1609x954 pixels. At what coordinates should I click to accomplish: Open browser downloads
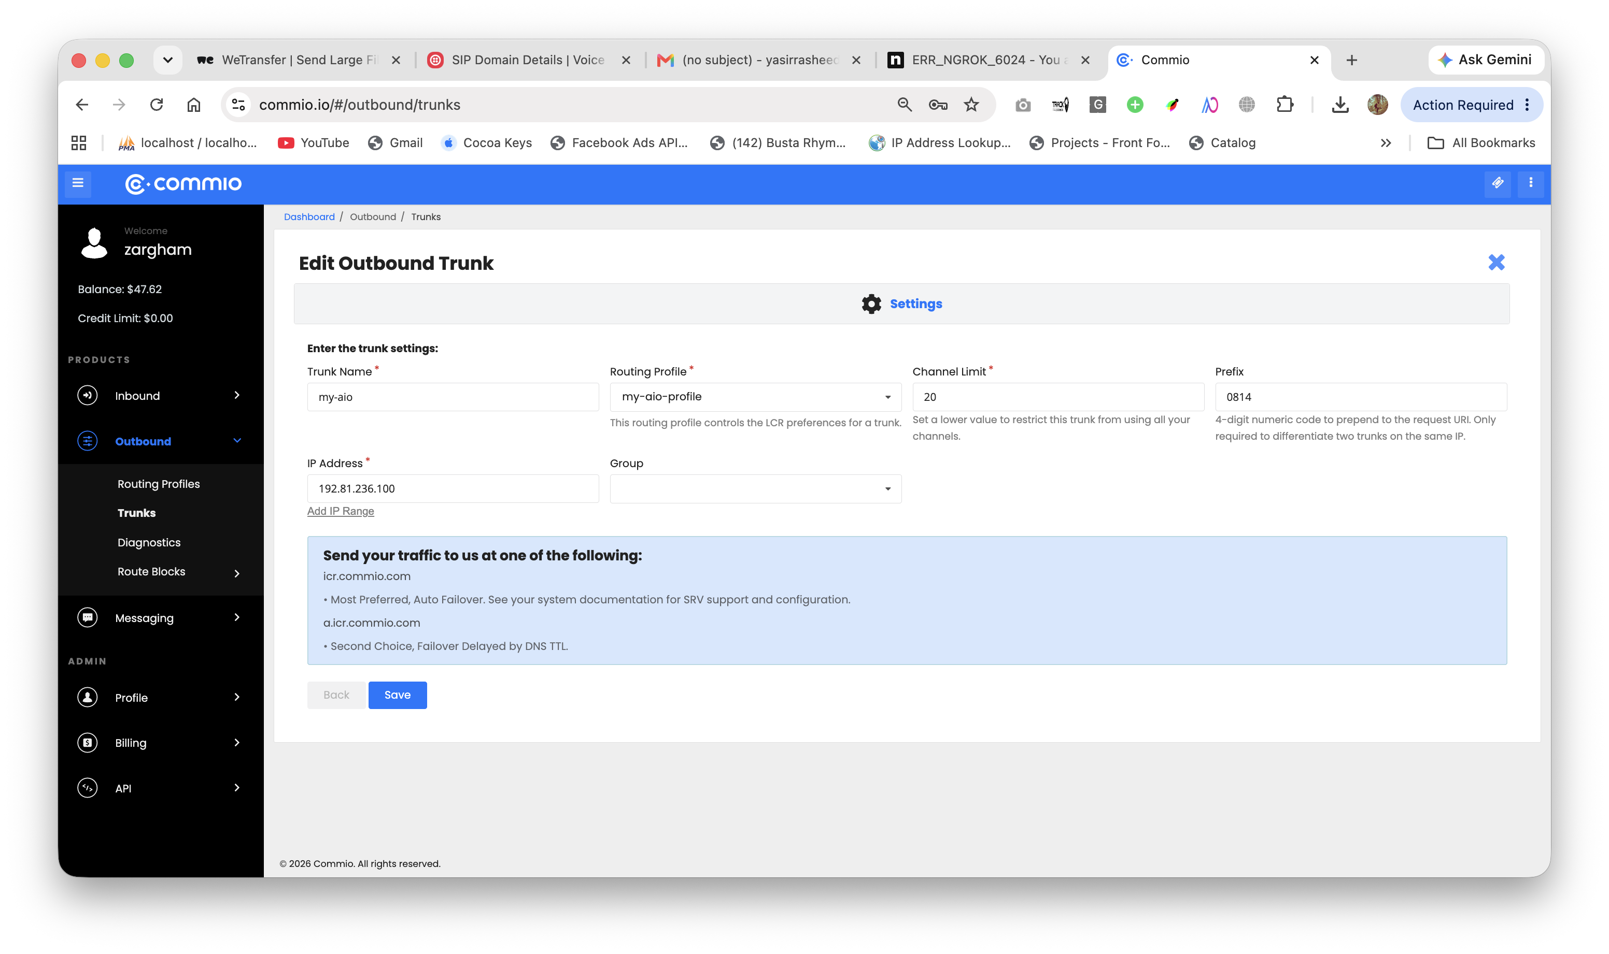1340,105
